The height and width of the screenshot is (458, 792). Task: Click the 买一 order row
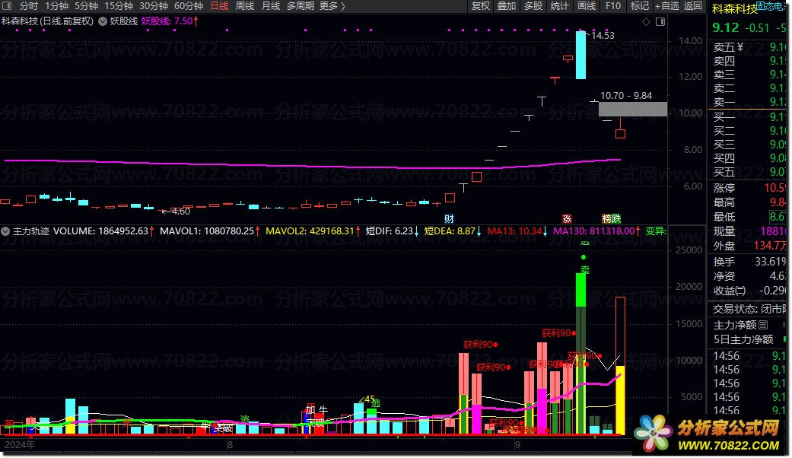[x=749, y=117]
